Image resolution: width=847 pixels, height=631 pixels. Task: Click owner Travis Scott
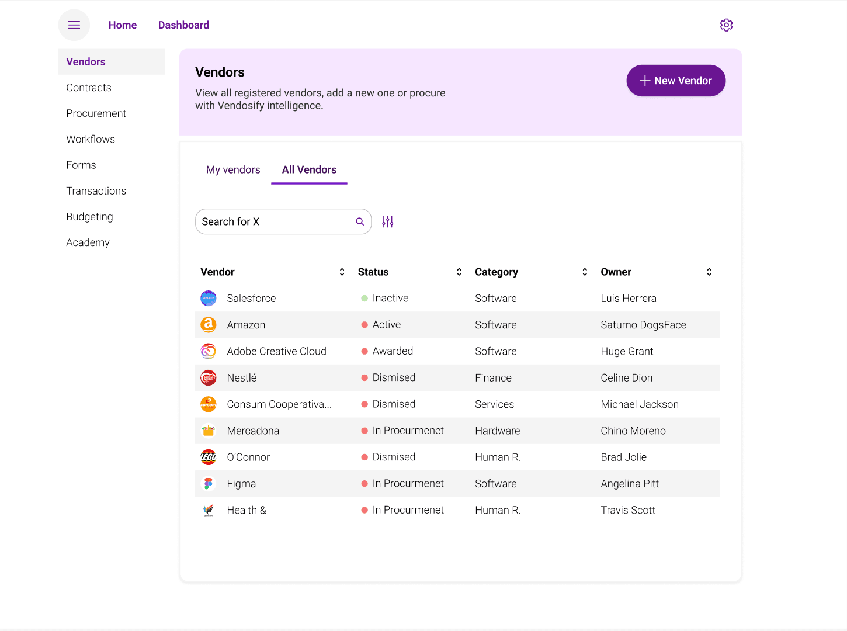(628, 510)
